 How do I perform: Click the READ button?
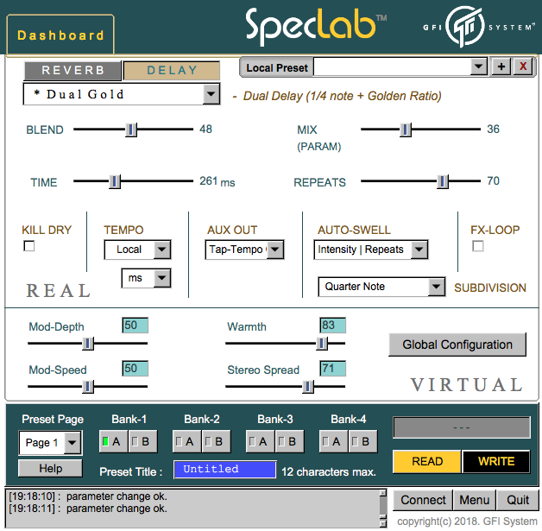(427, 461)
